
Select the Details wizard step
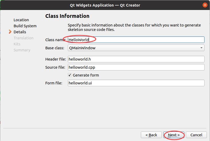tap(20, 32)
